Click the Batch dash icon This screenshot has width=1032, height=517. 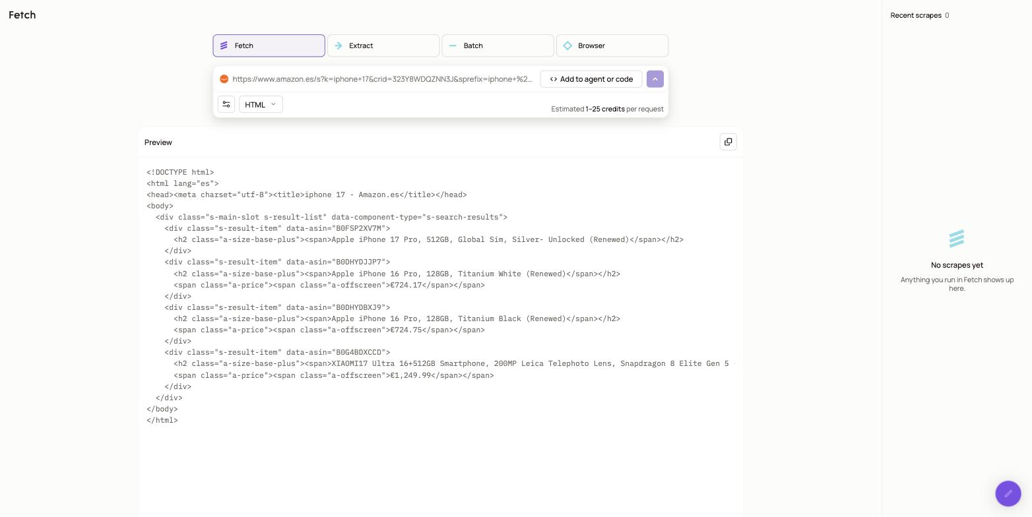pos(453,46)
